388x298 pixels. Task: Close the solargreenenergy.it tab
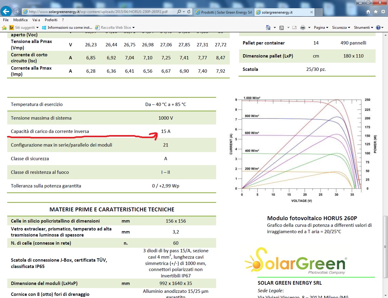click(312, 12)
